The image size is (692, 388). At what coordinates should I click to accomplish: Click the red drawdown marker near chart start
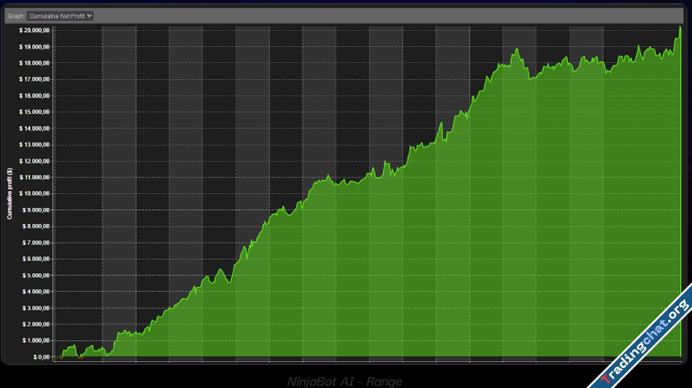(80, 357)
